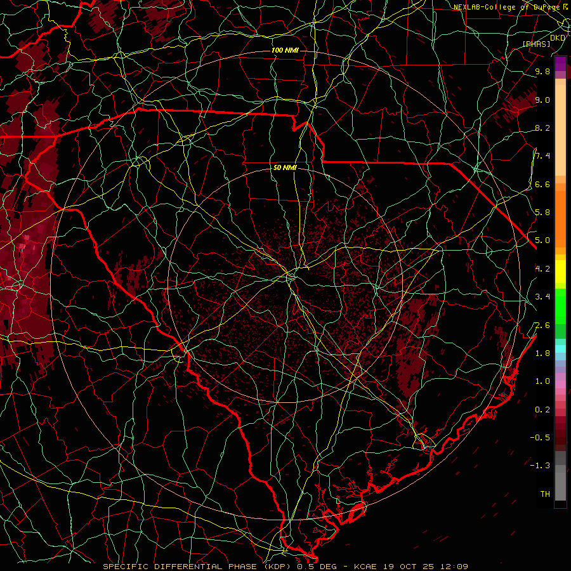Click the 3.4 value on the color scale
This screenshot has height=571, width=571.
[542, 297]
